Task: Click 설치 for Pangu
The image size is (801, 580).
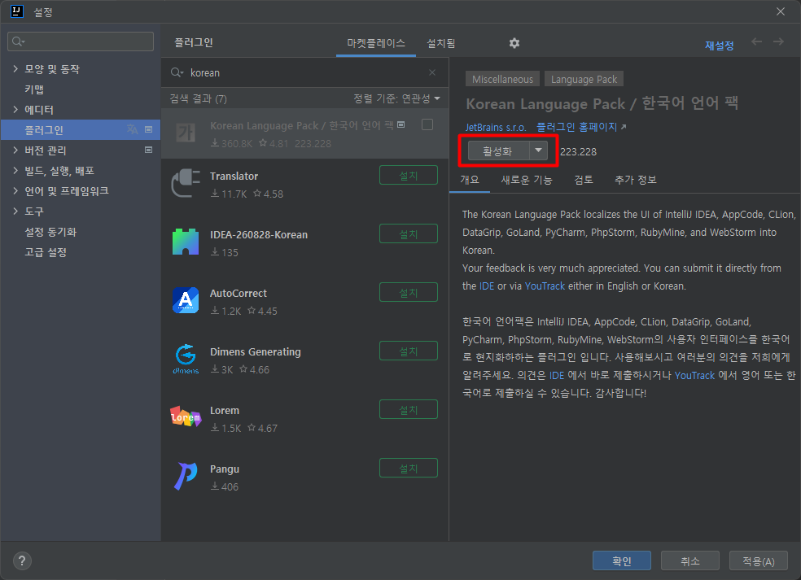Action: (409, 469)
